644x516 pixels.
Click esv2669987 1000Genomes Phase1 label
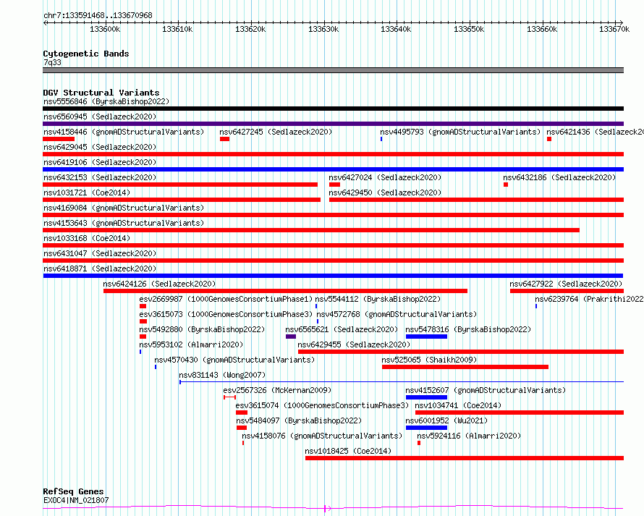pos(226,299)
